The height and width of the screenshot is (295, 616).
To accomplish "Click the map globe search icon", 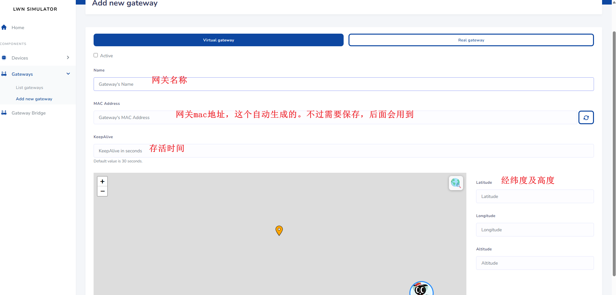I will coord(456,183).
